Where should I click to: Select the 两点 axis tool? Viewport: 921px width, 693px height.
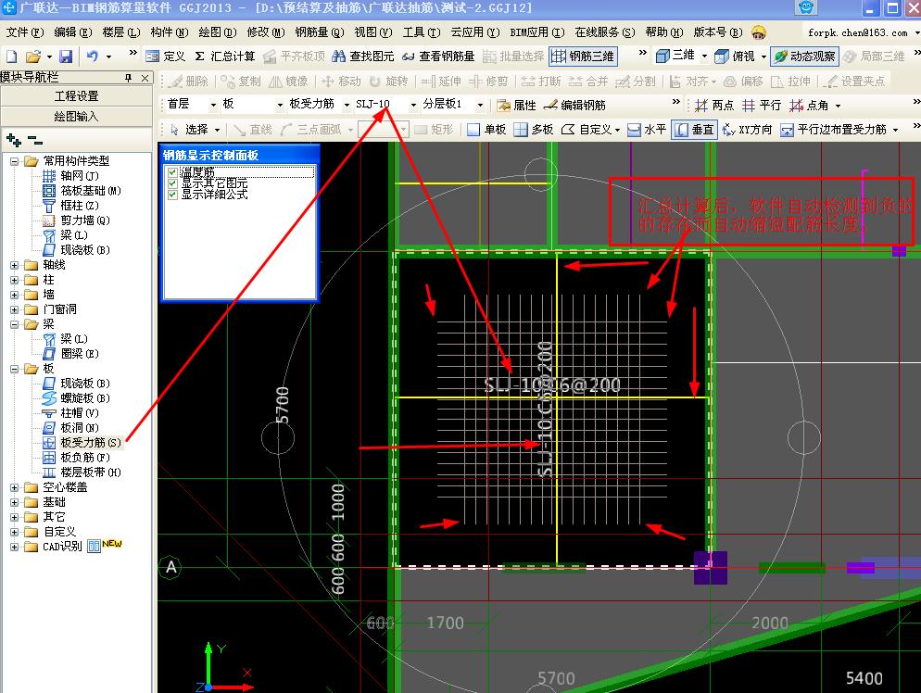pyautogui.click(x=713, y=105)
